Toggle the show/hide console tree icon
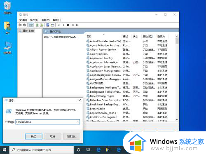 (31, 25)
